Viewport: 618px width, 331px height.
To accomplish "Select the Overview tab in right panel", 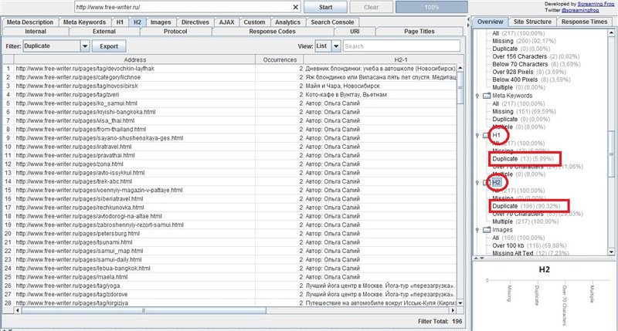I will tap(491, 22).
